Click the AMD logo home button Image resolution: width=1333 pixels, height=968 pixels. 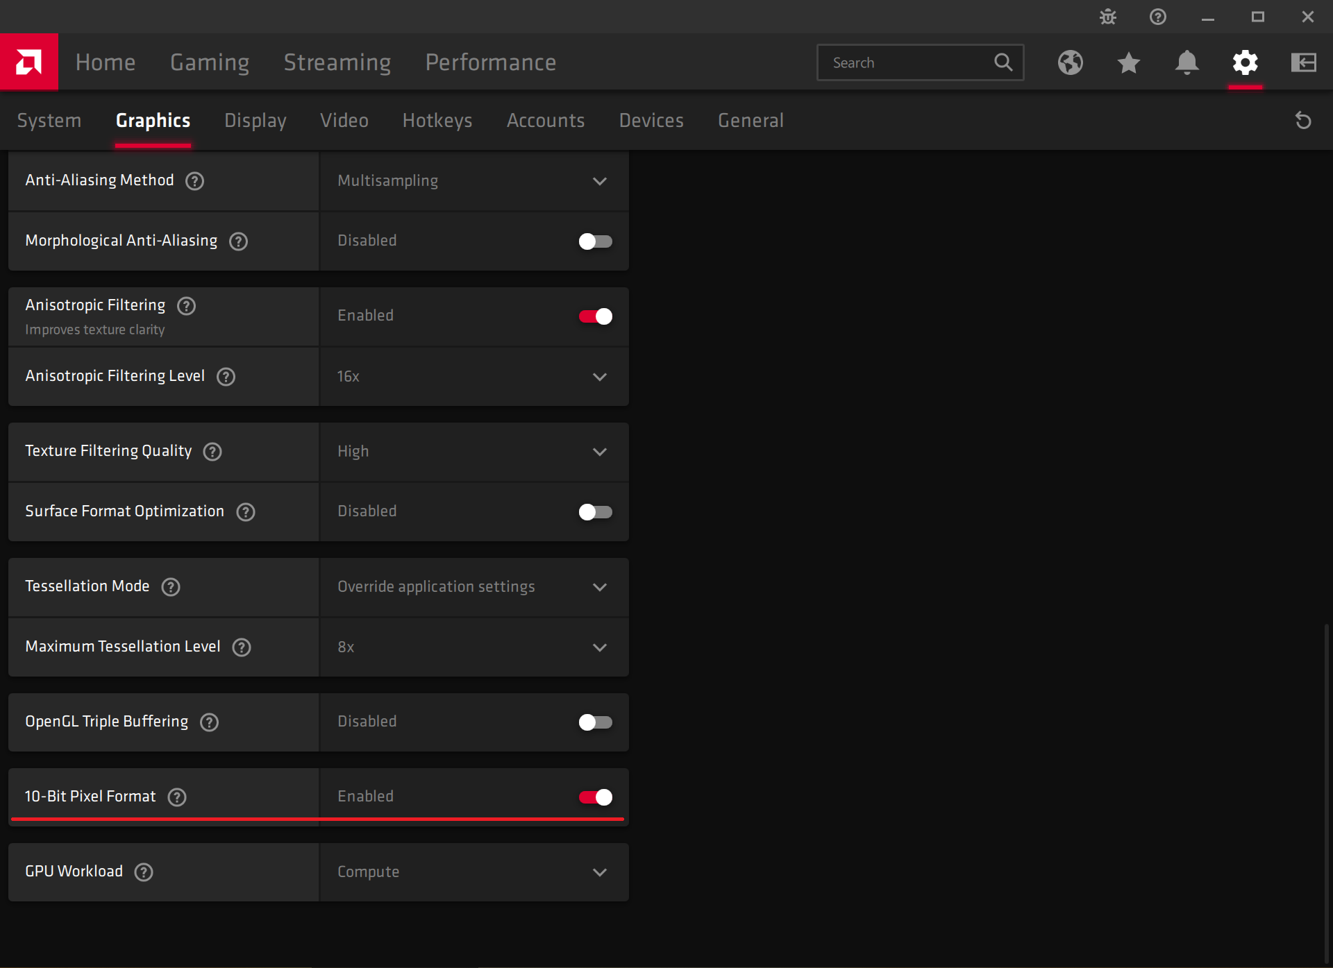click(x=29, y=62)
